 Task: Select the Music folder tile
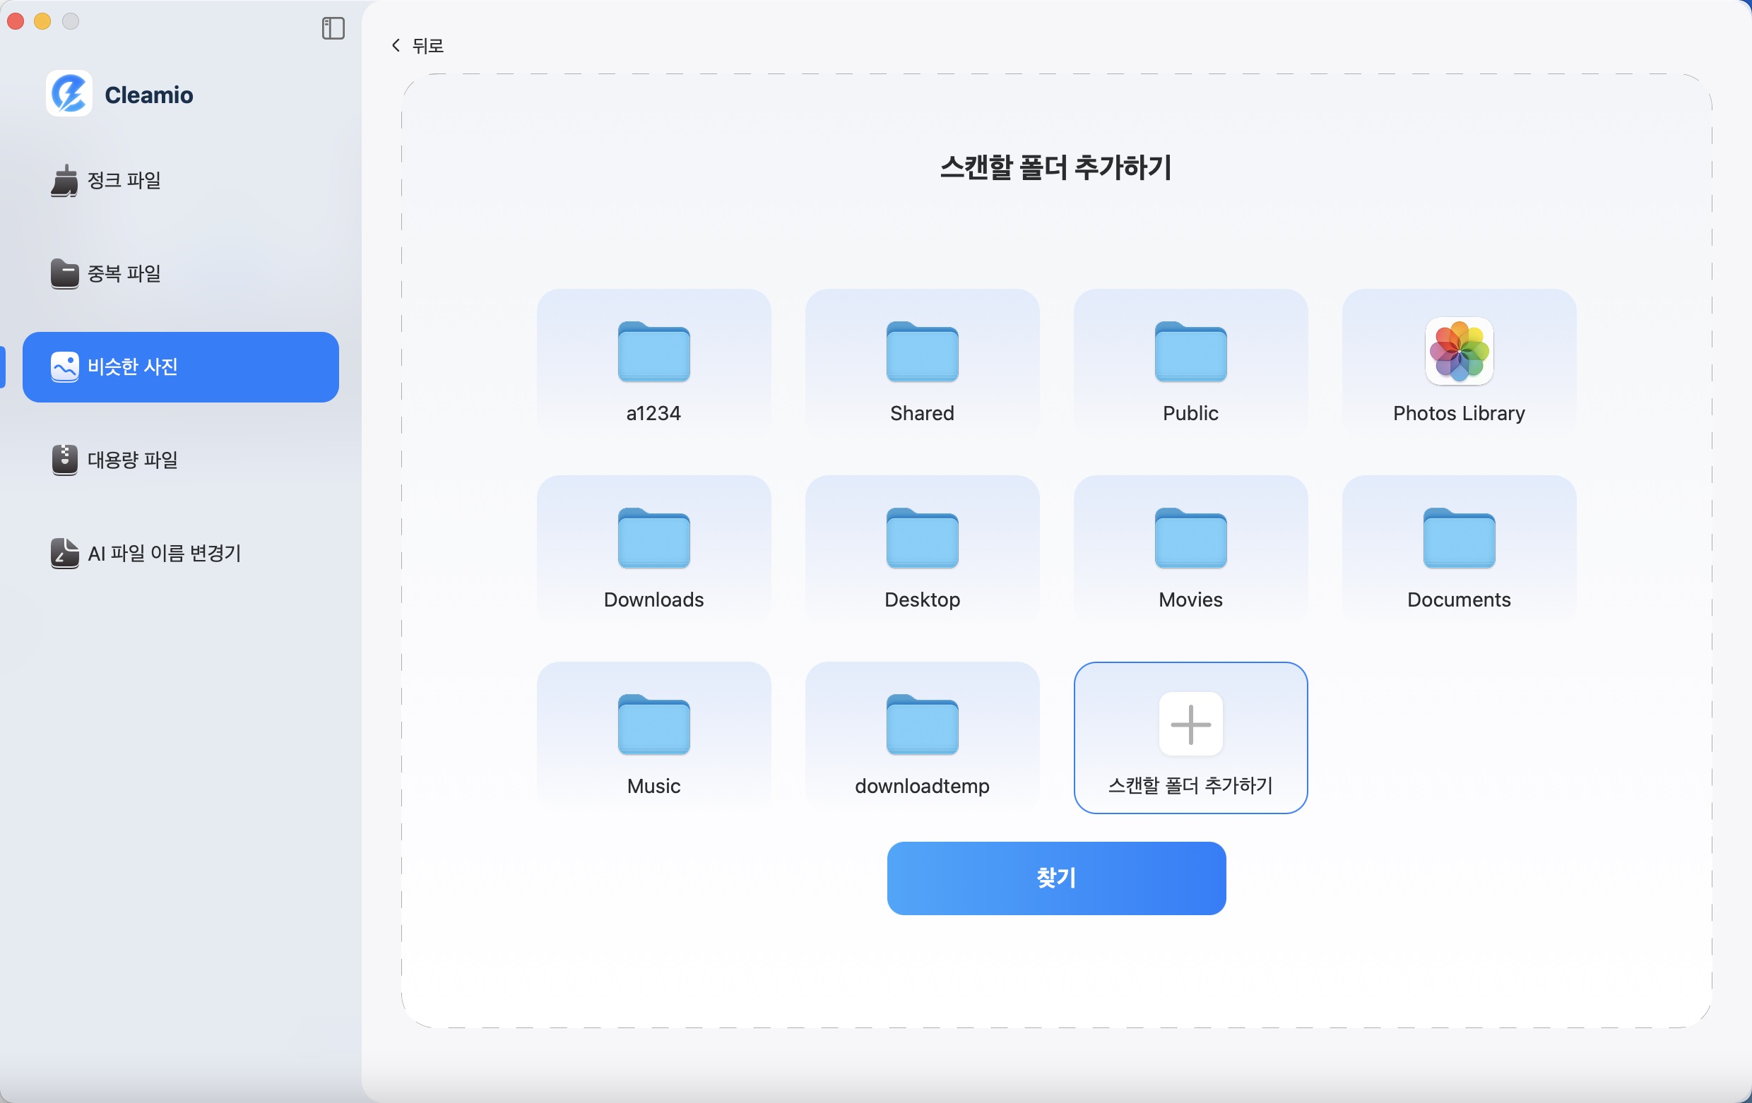point(653,736)
